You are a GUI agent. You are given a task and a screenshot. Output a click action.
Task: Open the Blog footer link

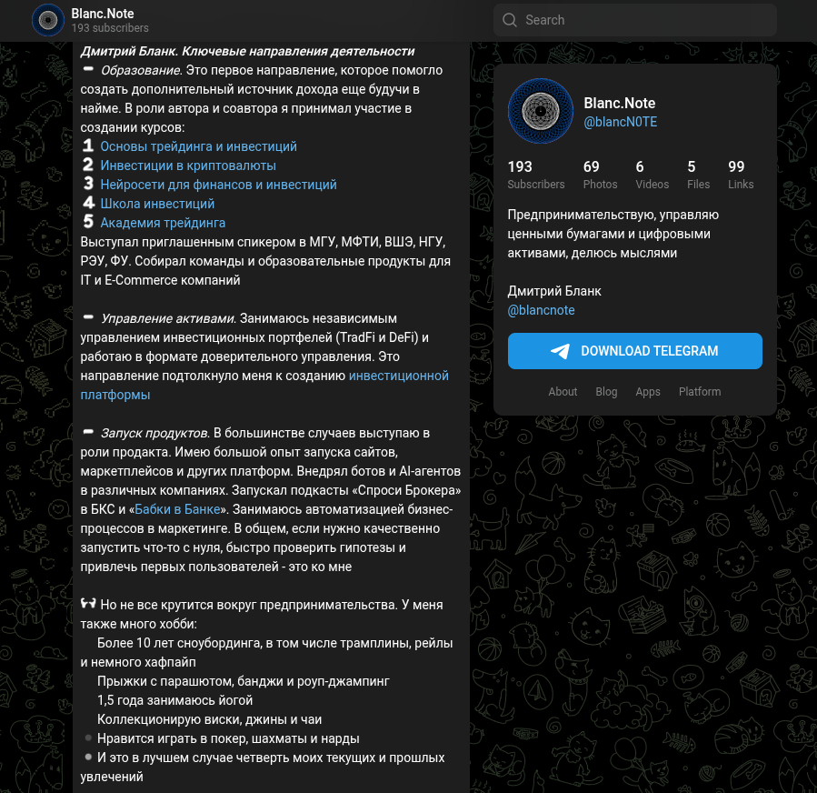point(606,392)
